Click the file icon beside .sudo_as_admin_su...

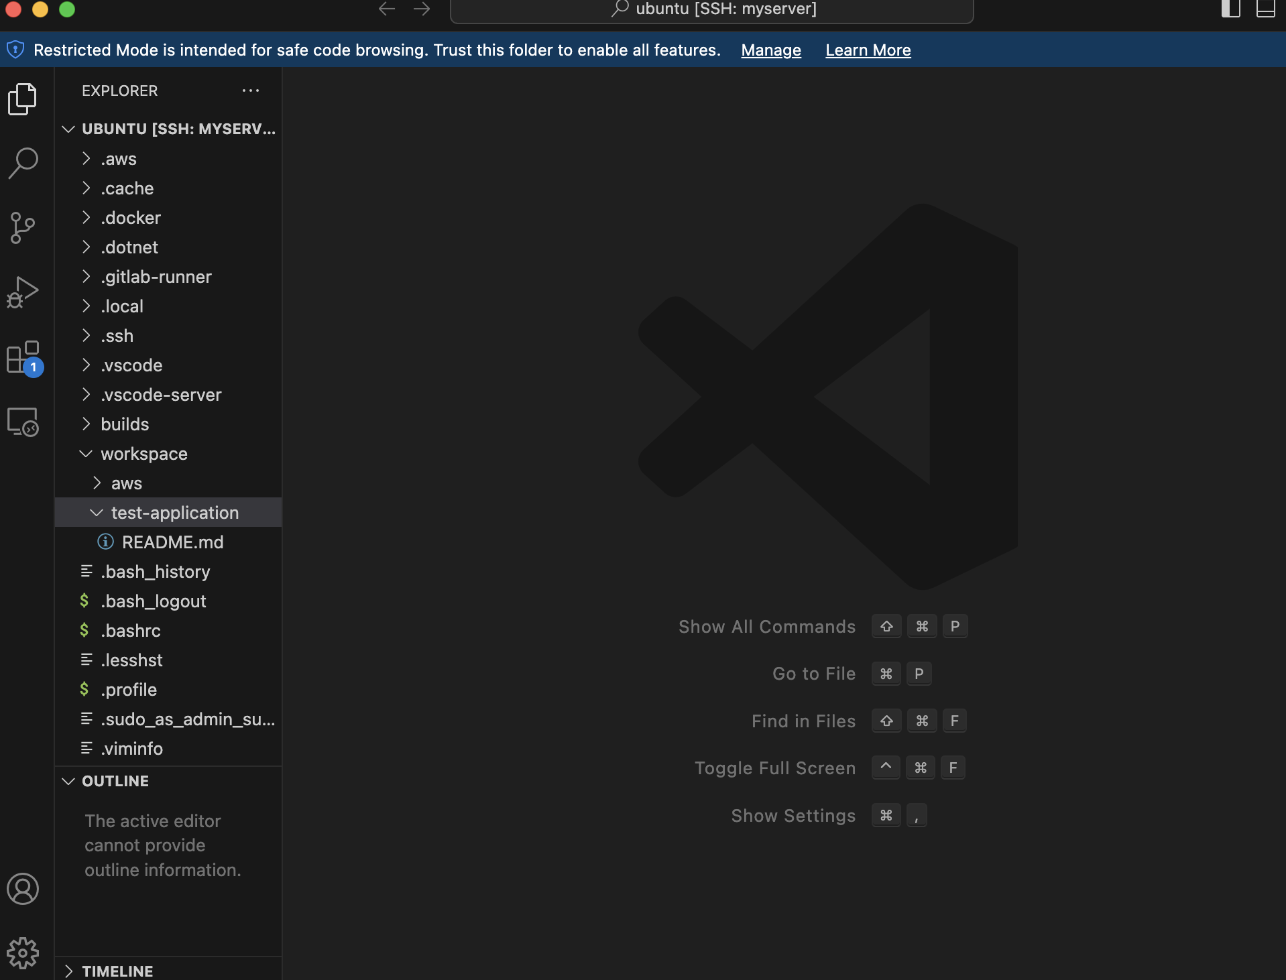pos(86,719)
